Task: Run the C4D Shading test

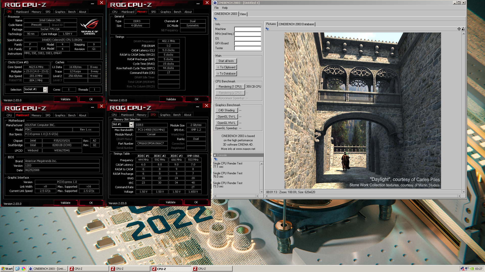Action: (x=226, y=110)
